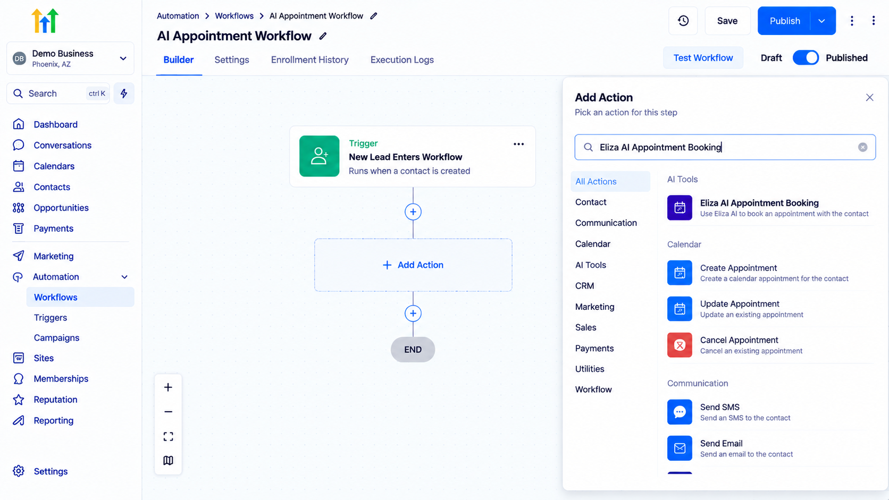Select the Utilities action category
889x500 pixels.
click(590, 369)
